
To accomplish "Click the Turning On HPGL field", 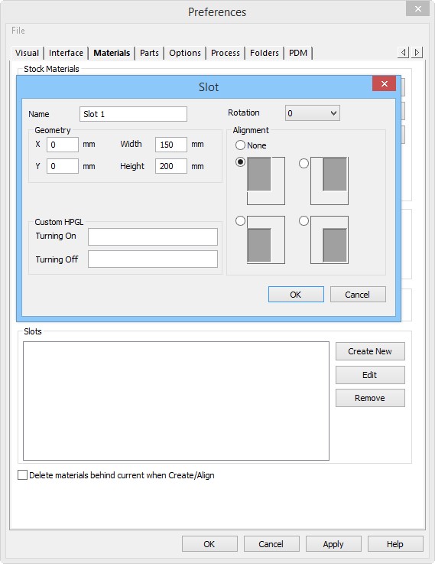I will 153,236.
